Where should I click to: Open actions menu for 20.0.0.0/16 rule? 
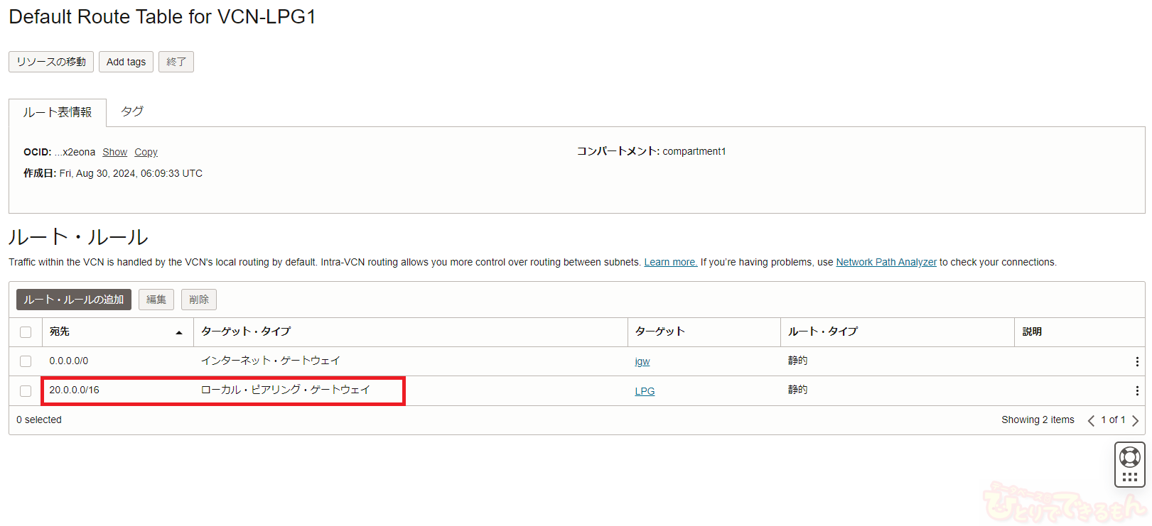click(1136, 391)
